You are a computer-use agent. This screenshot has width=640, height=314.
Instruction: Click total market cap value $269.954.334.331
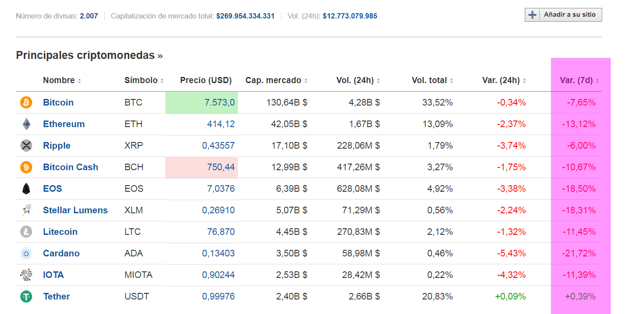[245, 16]
